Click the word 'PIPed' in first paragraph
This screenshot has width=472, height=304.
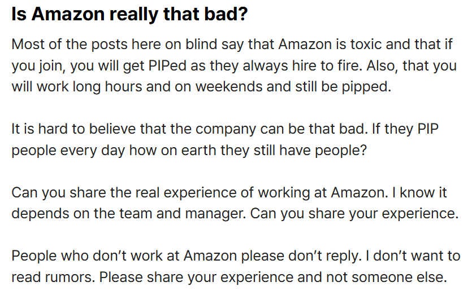pyautogui.click(x=167, y=66)
